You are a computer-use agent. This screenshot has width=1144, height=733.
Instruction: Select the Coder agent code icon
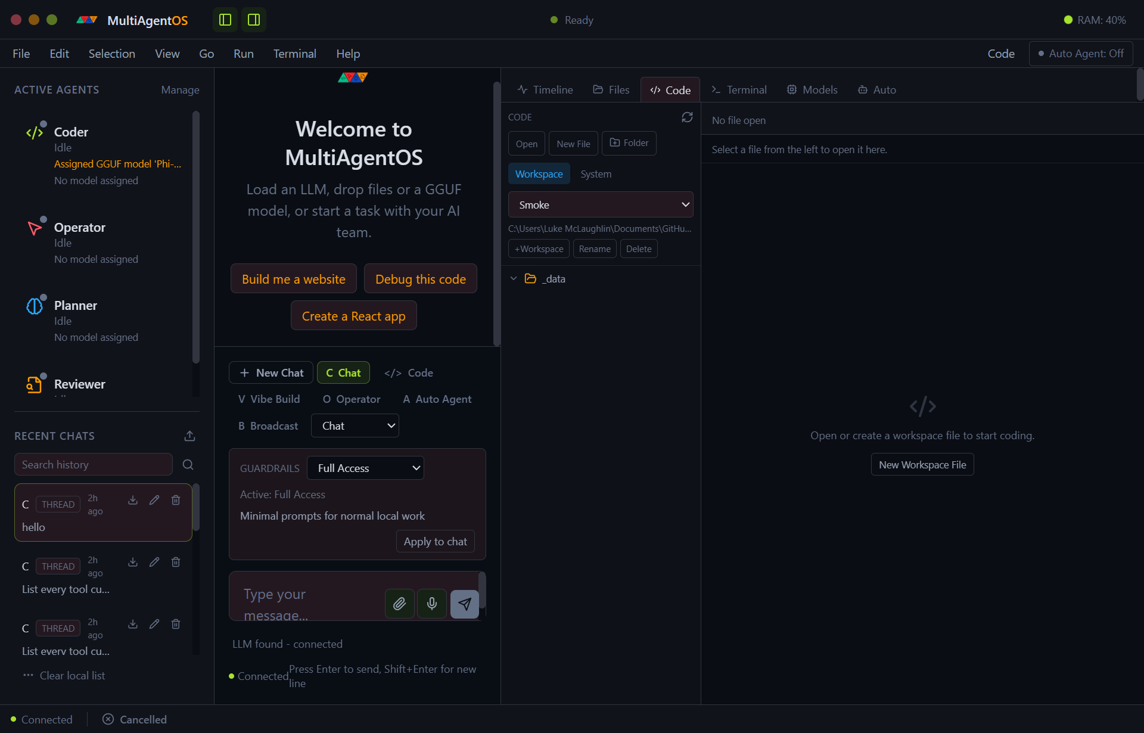(35, 132)
